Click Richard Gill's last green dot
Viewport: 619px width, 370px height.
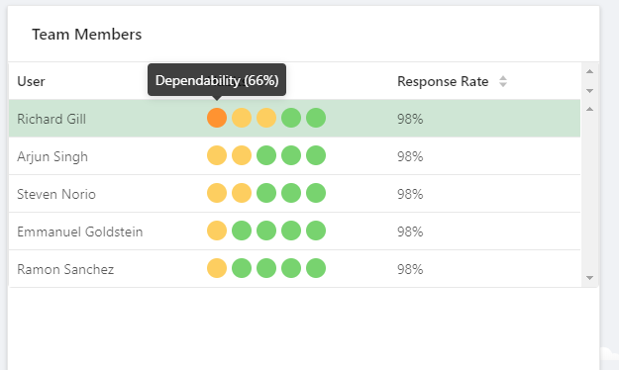(x=316, y=118)
